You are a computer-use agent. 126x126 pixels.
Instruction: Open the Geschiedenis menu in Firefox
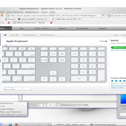tap(15, 12)
